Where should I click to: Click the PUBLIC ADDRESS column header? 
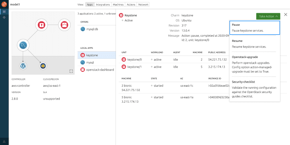(217, 52)
